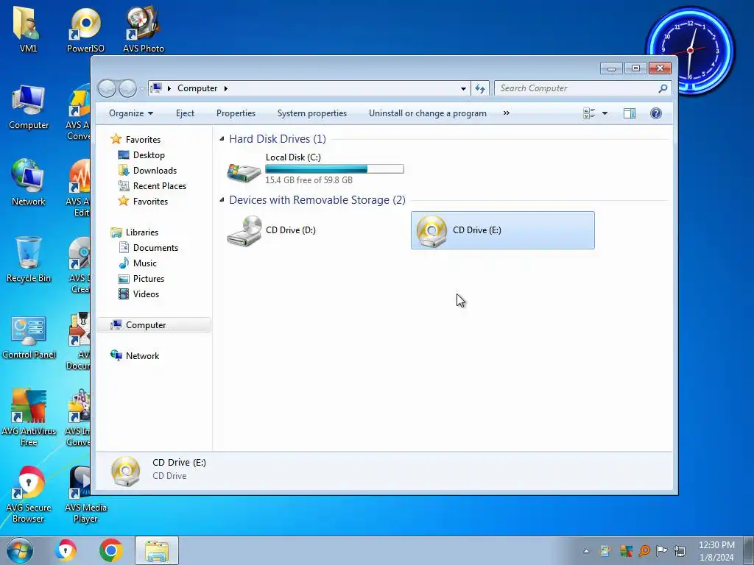754x565 pixels.
Task: Click the AVS Photo desktop shortcut
Action: (144, 29)
